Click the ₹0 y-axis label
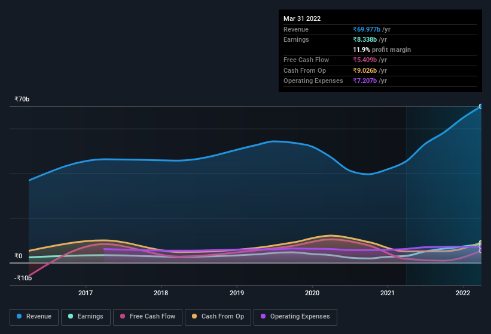Viewport: 491px width, 334px height. click(19, 256)
